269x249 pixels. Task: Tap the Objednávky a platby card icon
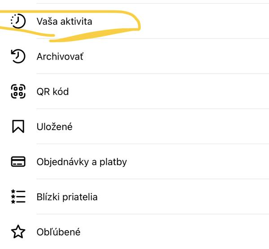pos(18,162)
